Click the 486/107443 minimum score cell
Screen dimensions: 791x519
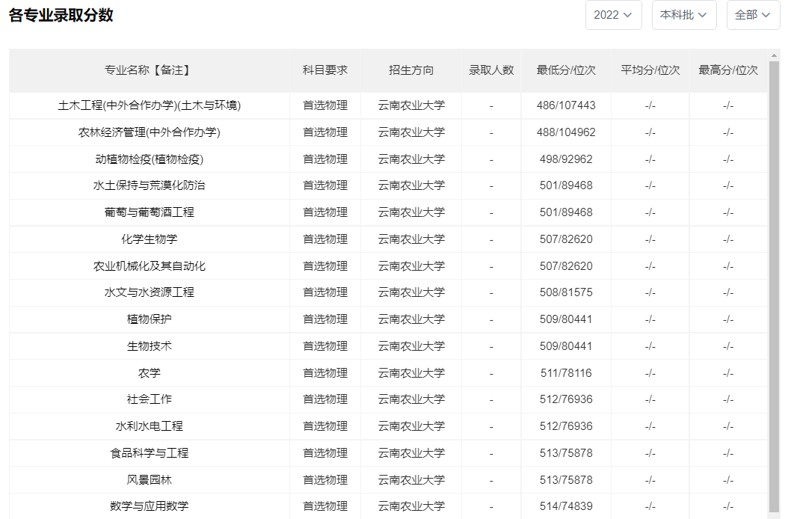coord(566,105)
